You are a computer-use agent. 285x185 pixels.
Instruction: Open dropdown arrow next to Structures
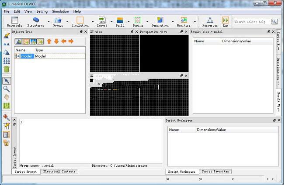[49, 22]
